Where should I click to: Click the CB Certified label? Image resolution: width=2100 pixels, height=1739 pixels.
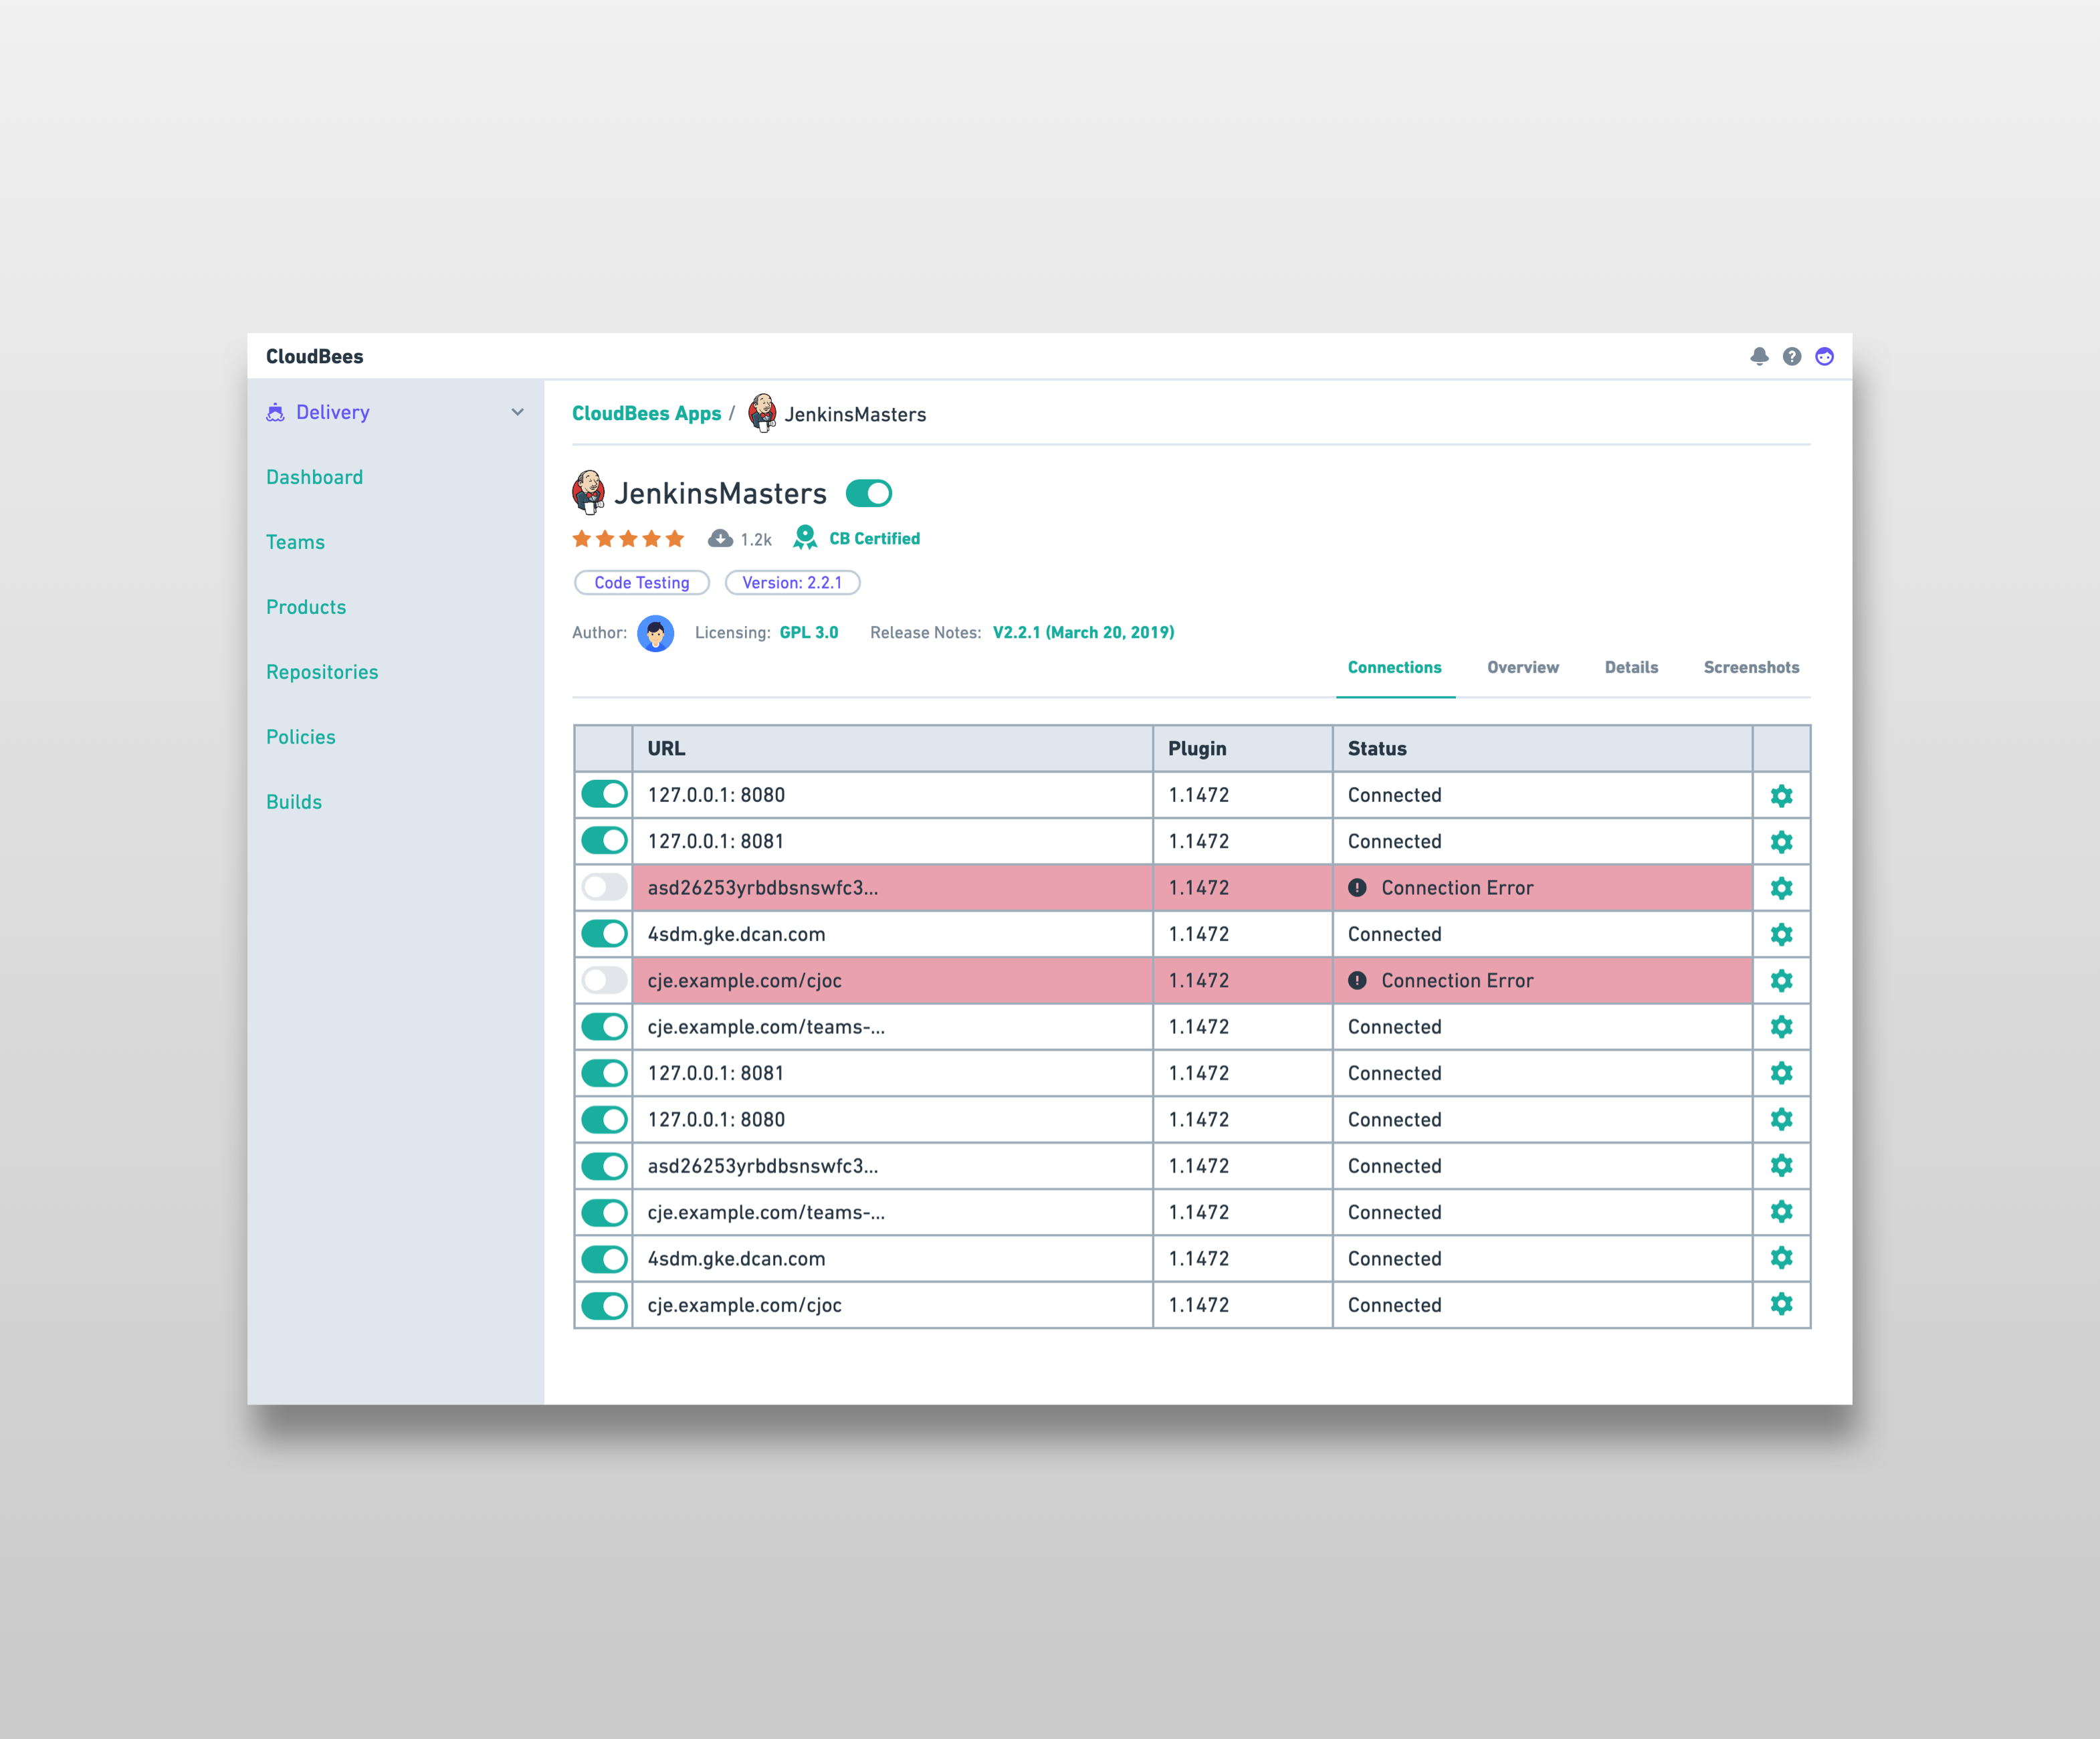874,538
